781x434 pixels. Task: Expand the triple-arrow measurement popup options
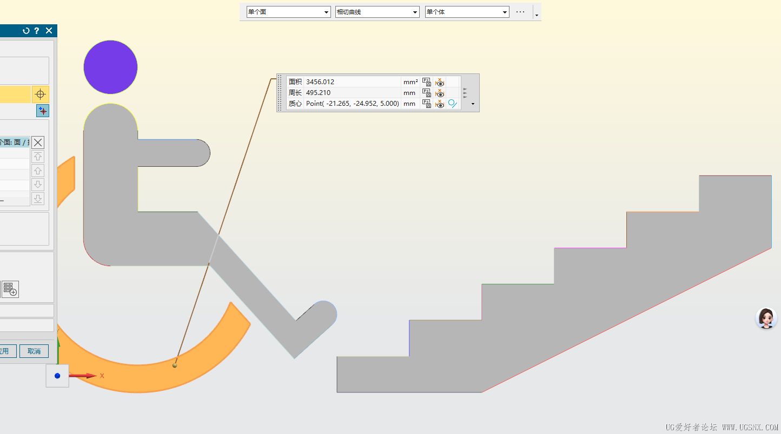465,93
